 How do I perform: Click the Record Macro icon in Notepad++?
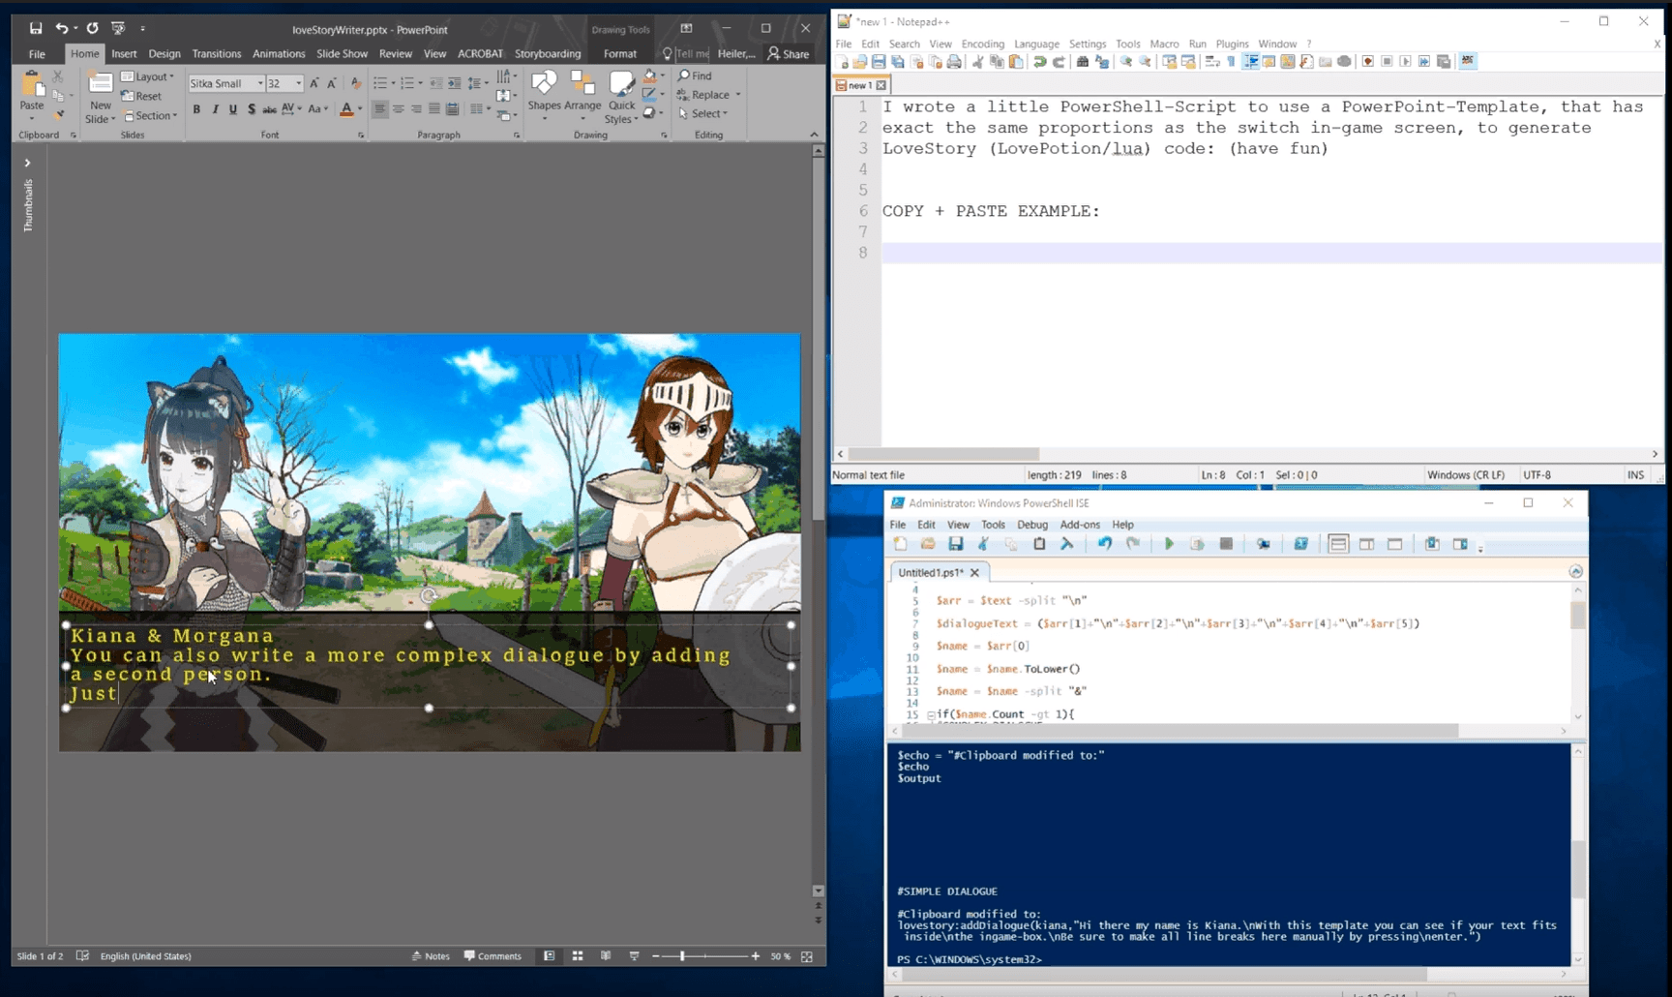point(1368,61)
